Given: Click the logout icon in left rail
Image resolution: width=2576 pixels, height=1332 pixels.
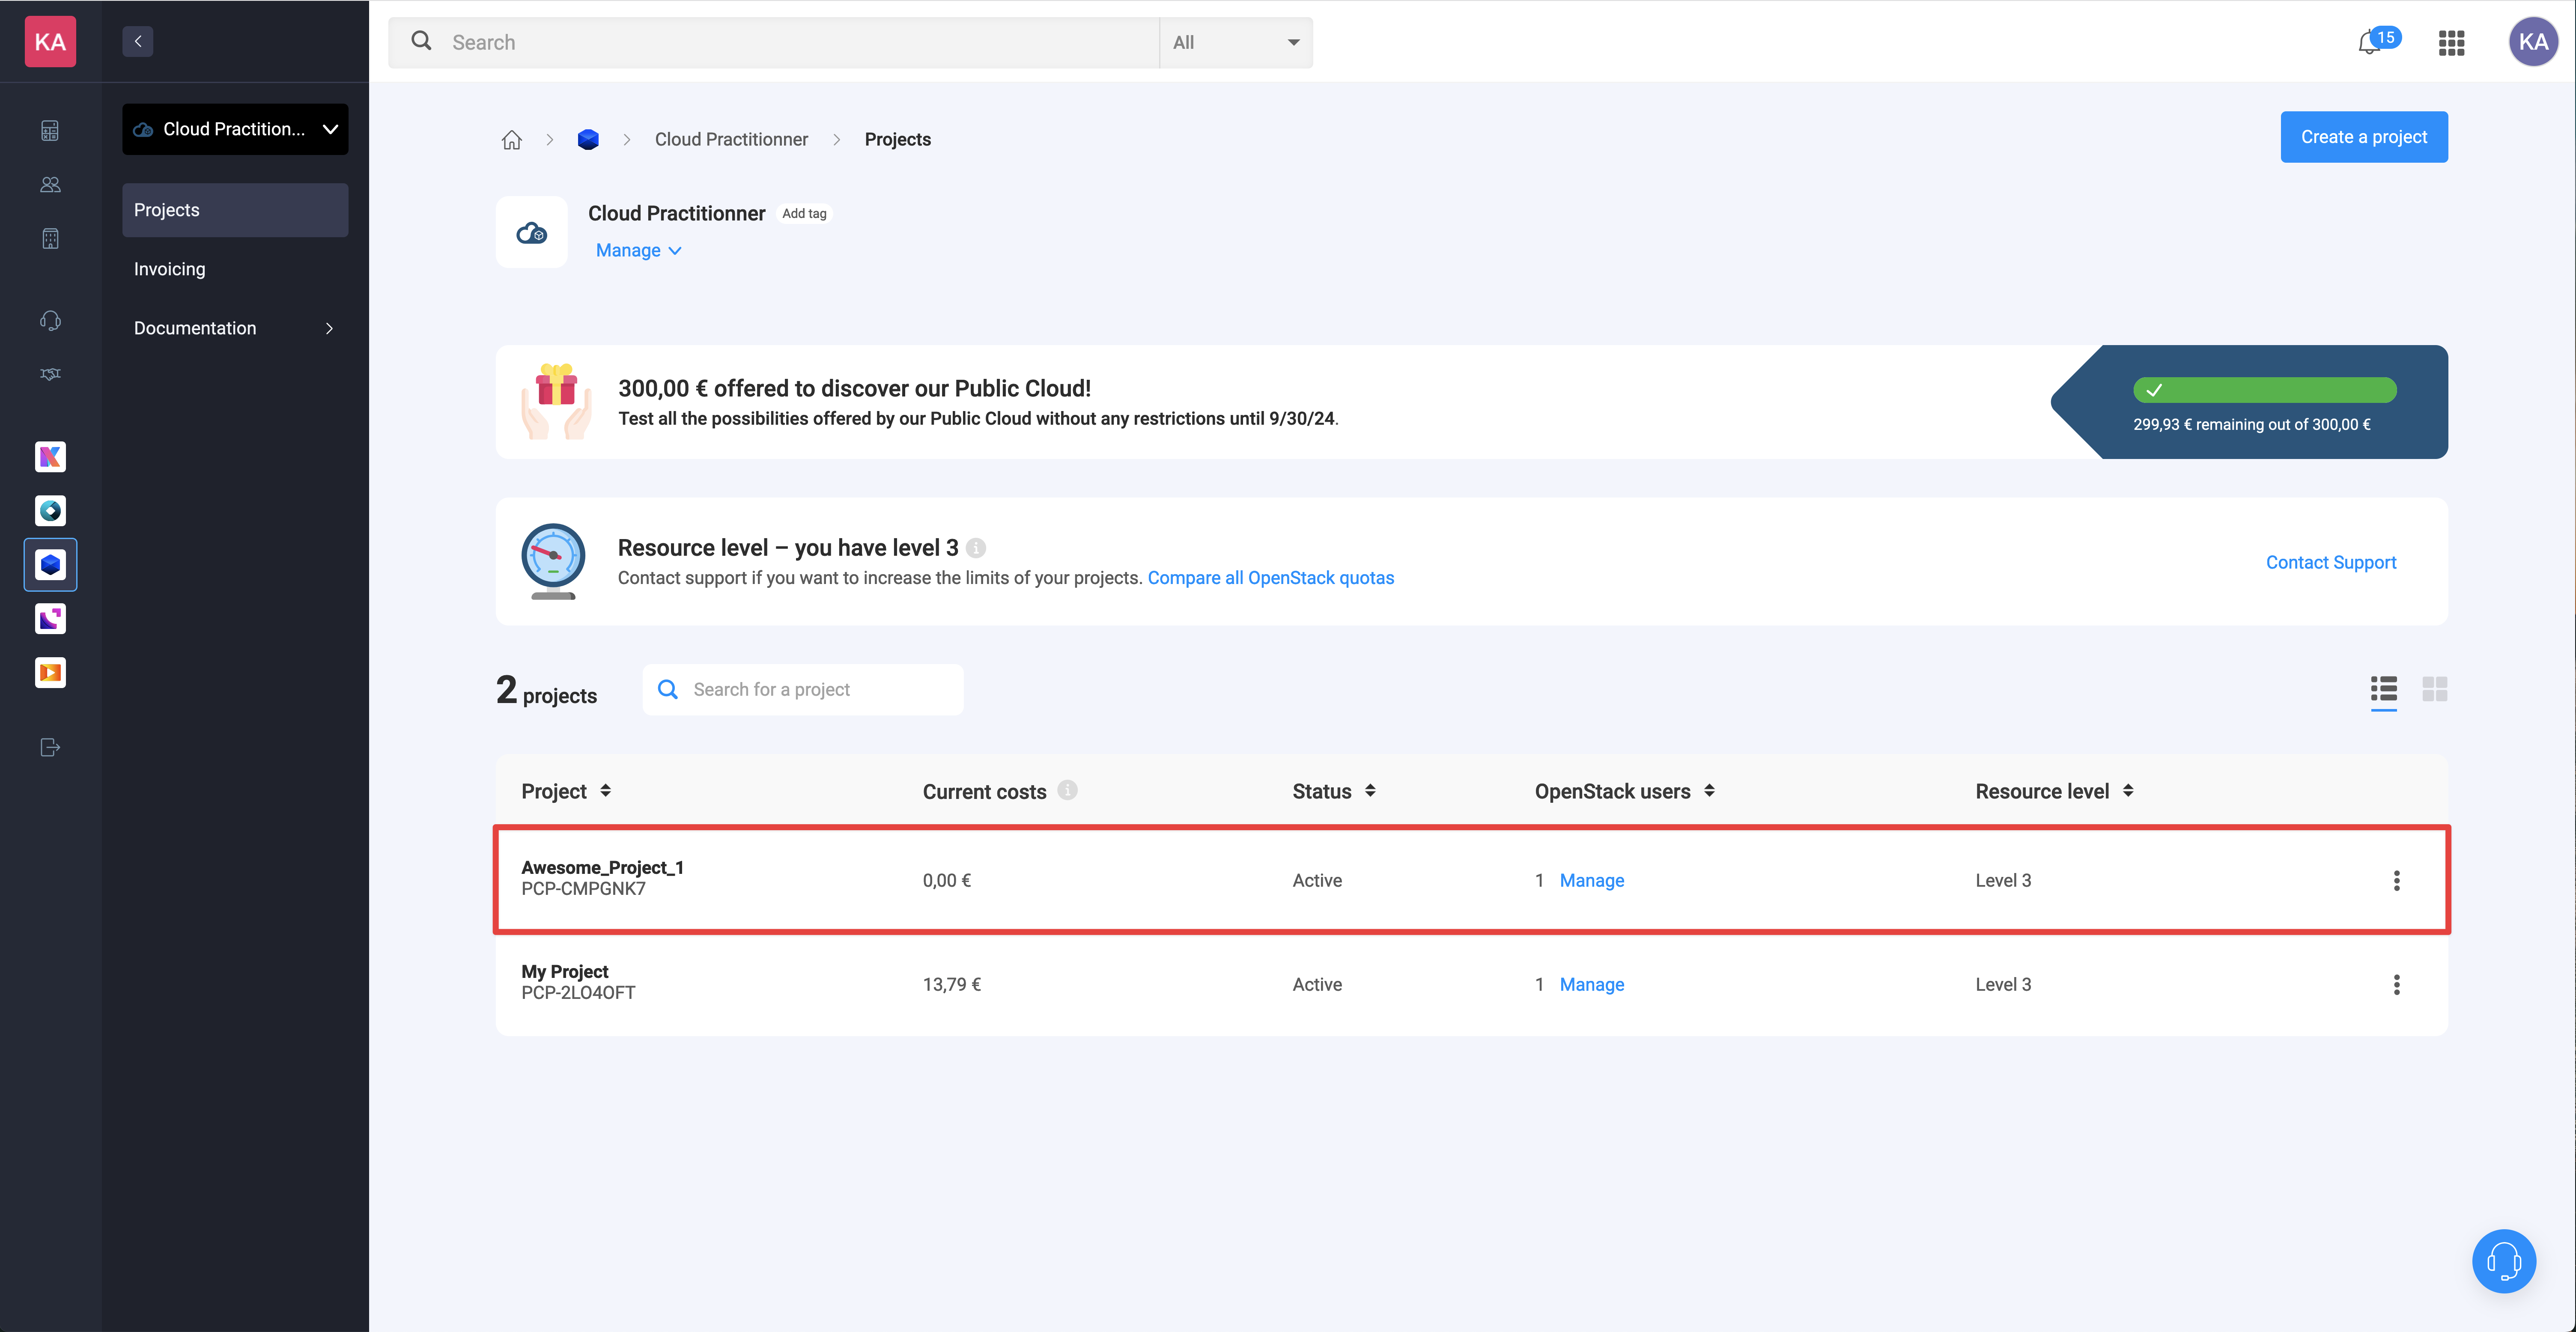Looking at the screenshot, I should pos(50,747).
